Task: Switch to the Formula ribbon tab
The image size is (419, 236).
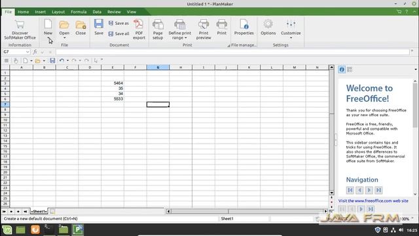Action: tap(79, 12)
